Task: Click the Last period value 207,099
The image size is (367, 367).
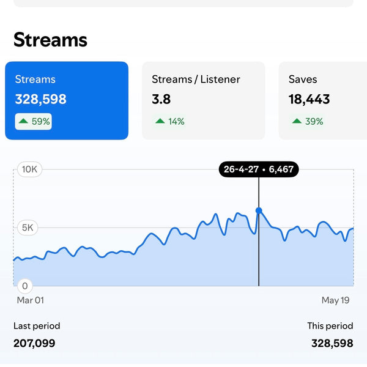Action: [x=34, y=343]
